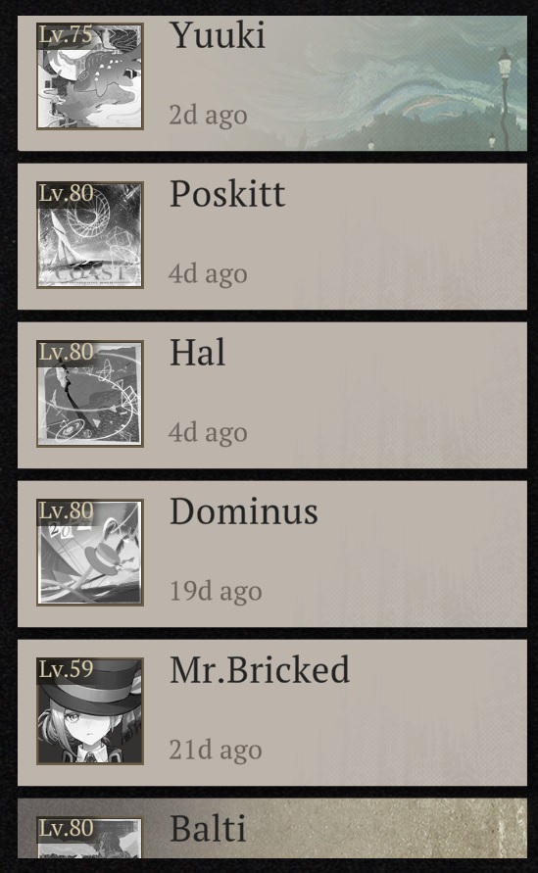Open Yuuki's whale avatar thumbnail
Image resolution: width=538 pixels, height=873 pixels.
[x=90, y=76]
